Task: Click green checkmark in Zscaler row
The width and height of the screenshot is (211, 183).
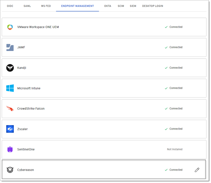Action: pyautogui.click(x=166, y=129)
